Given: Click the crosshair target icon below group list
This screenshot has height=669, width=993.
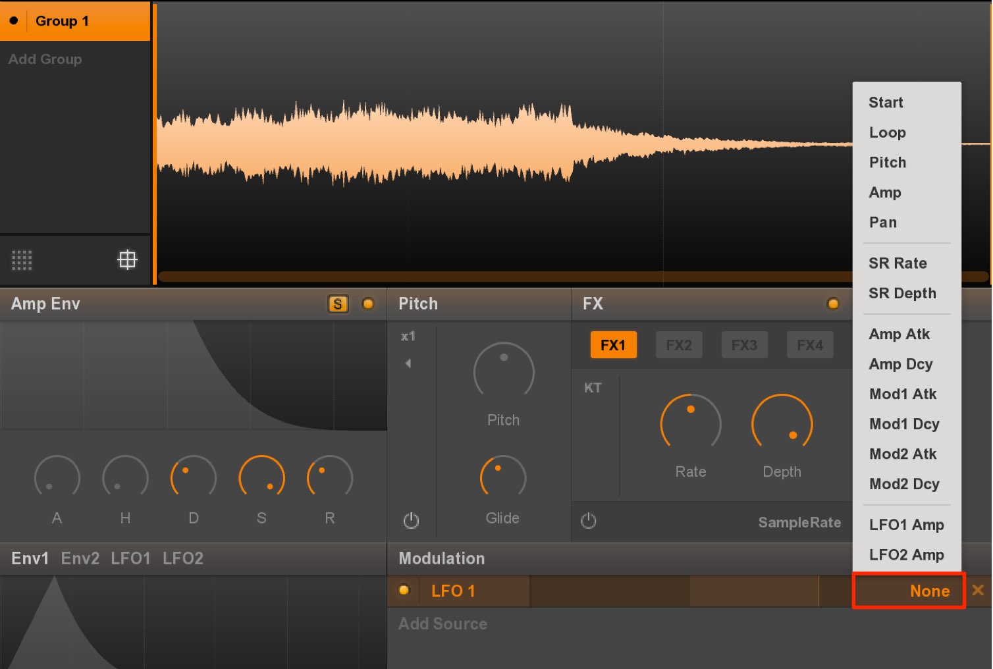Looking at the screenshot, I should 127,259.
